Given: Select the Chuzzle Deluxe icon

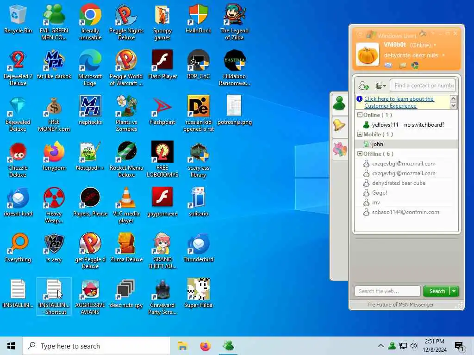Looking at the screenshot, I should pyautogui.click(x=18, y=159).
